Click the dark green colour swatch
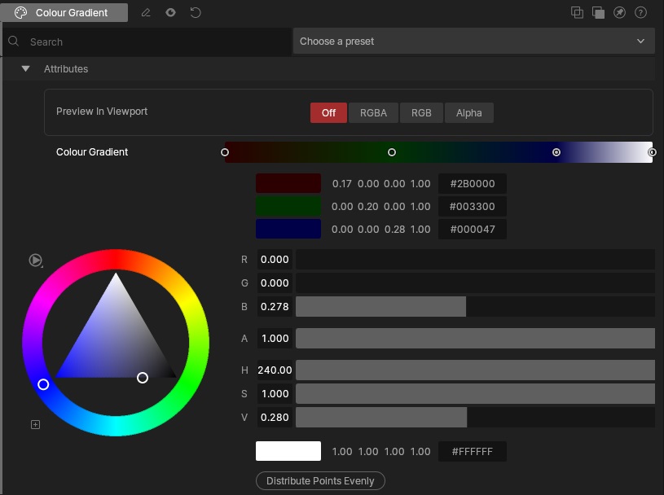Screen dimensions: 664x495 tap(288, 206)
